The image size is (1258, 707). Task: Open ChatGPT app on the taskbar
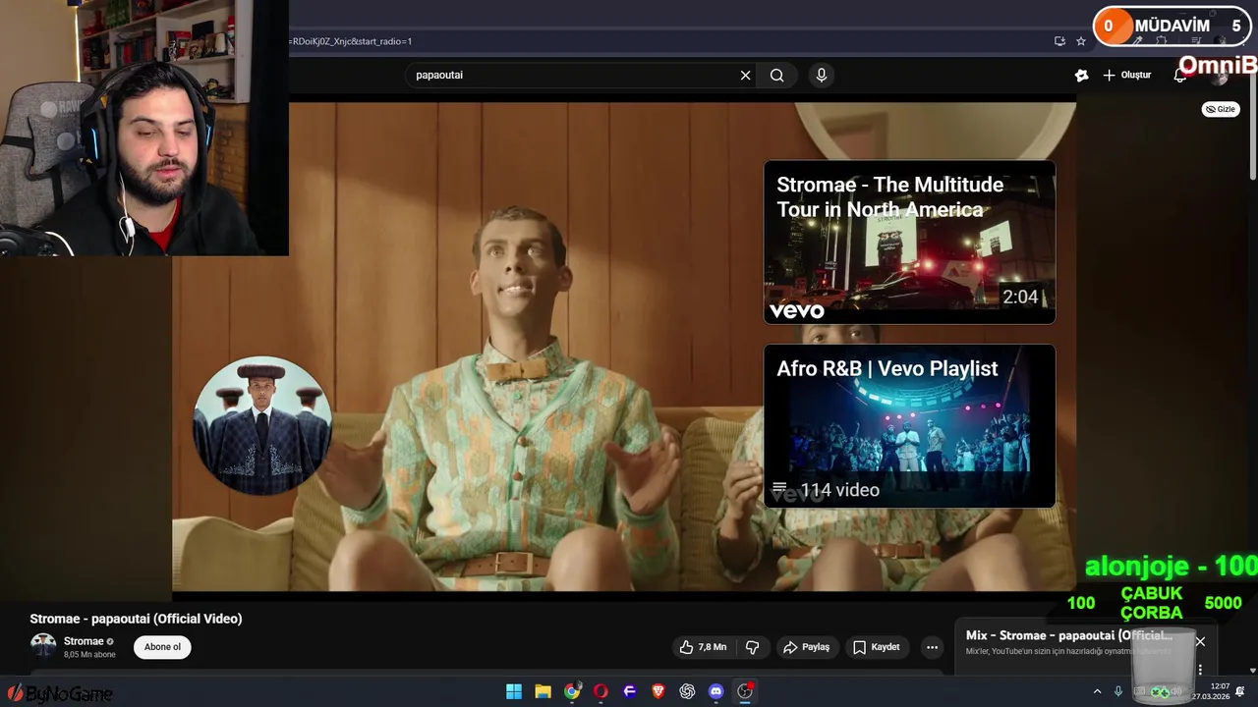[687, 691]
